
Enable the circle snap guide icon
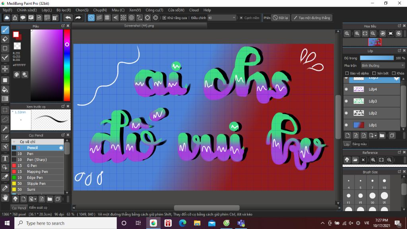[x=131, y=17]
